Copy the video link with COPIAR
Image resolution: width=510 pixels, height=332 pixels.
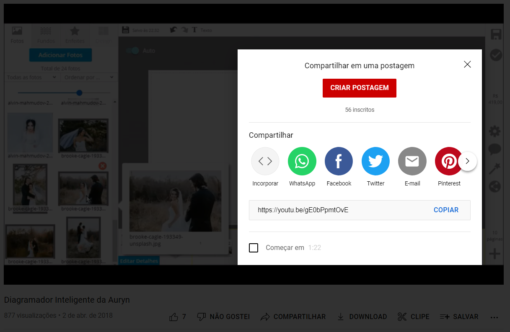(446, 210)
